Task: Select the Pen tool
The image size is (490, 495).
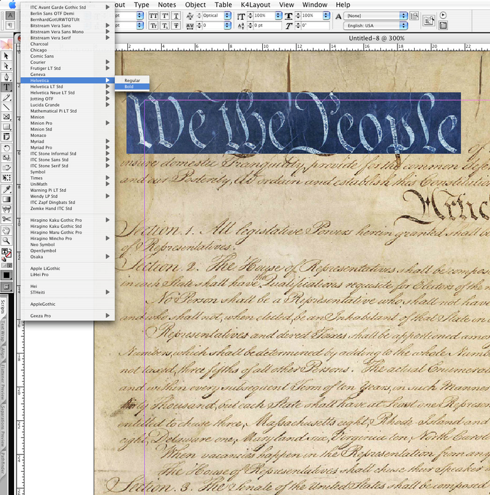Action: (6, 77)
